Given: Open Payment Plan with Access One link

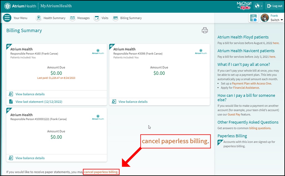Looking at the screenshot, I should click(x=251, y=83).
